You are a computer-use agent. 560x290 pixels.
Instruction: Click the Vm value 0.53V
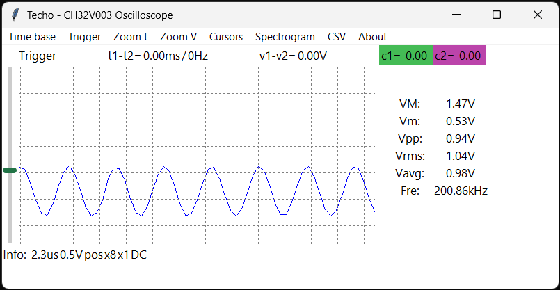point(461,122)
